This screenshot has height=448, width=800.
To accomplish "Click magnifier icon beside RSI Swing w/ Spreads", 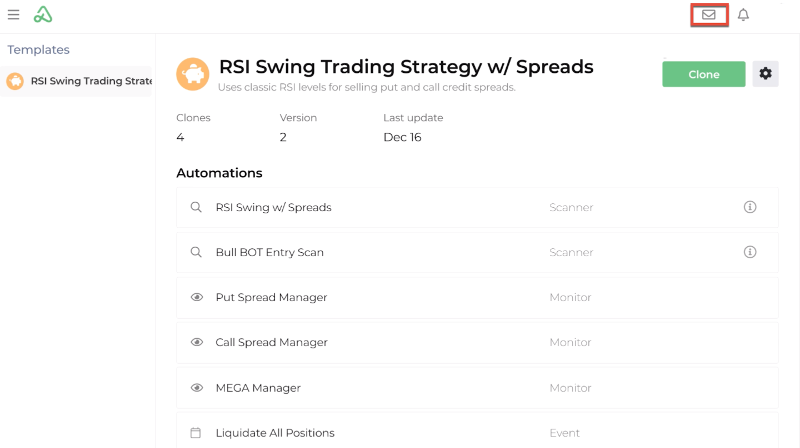I will [x=196, y=207].
